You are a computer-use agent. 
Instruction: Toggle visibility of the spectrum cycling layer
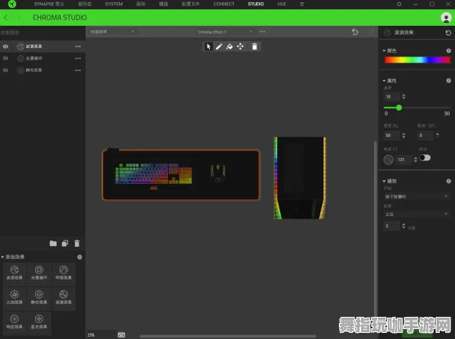[5, 58]
